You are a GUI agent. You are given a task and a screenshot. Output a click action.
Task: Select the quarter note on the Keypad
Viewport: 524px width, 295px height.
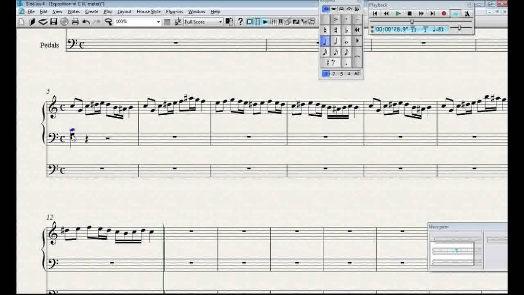pyautogui.click(x=325, y=41)
